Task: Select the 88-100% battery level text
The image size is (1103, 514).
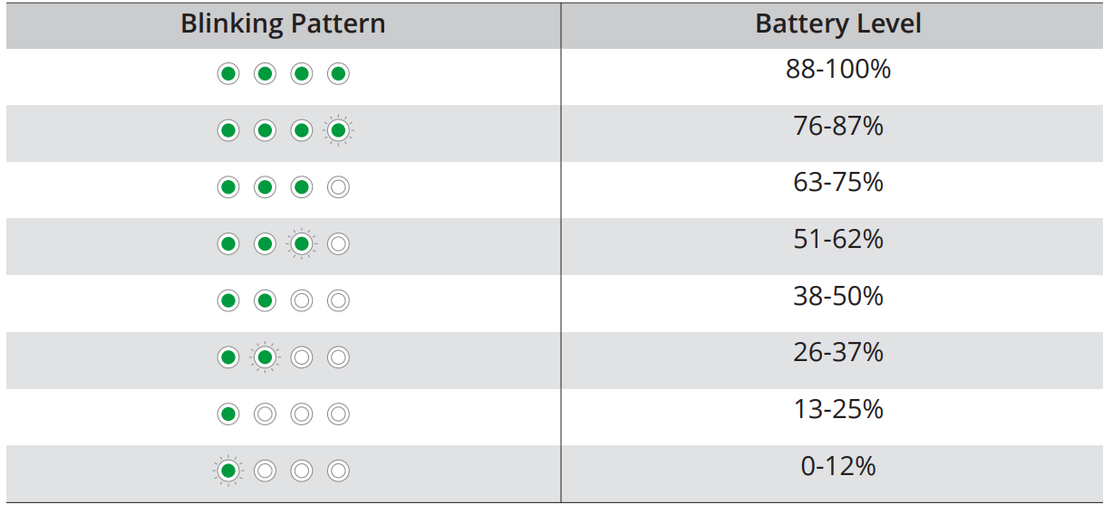Action: coord(837,70)
